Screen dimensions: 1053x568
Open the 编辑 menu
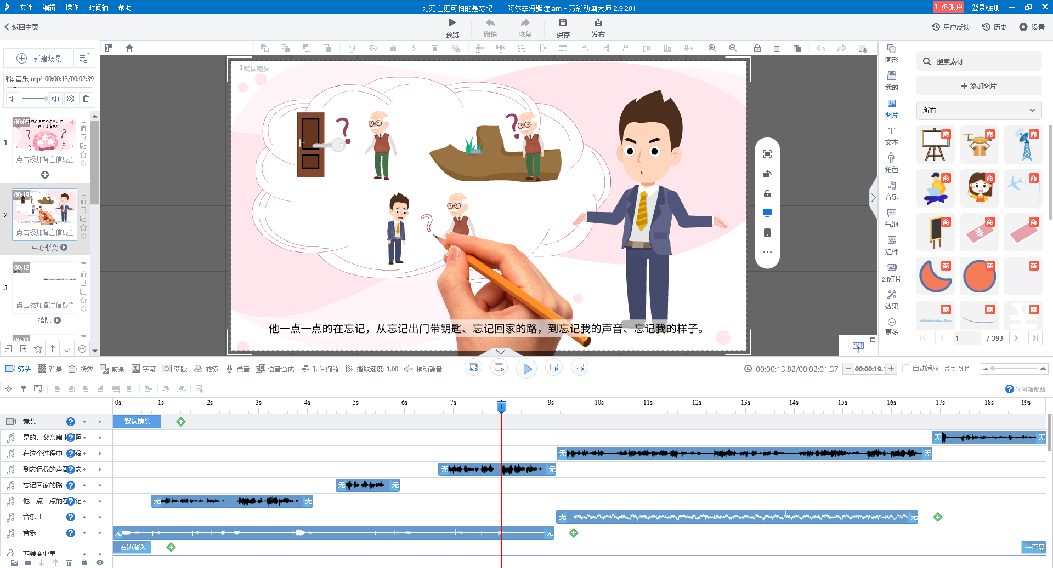49,8
